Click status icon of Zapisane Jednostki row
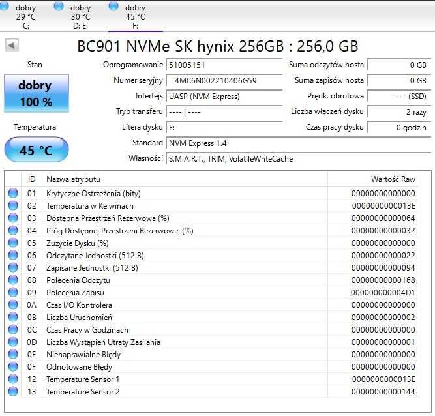 pos(13,267)
